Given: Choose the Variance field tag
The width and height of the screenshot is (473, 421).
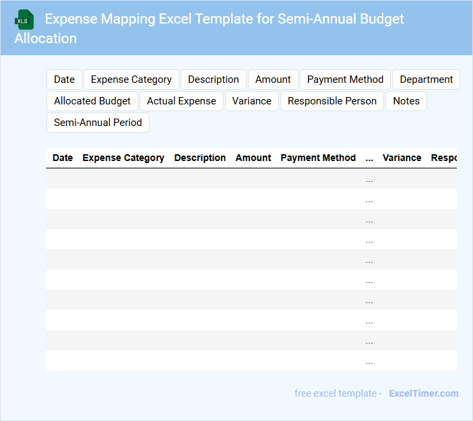Looking at the screenshot, I should click(251, 101).
